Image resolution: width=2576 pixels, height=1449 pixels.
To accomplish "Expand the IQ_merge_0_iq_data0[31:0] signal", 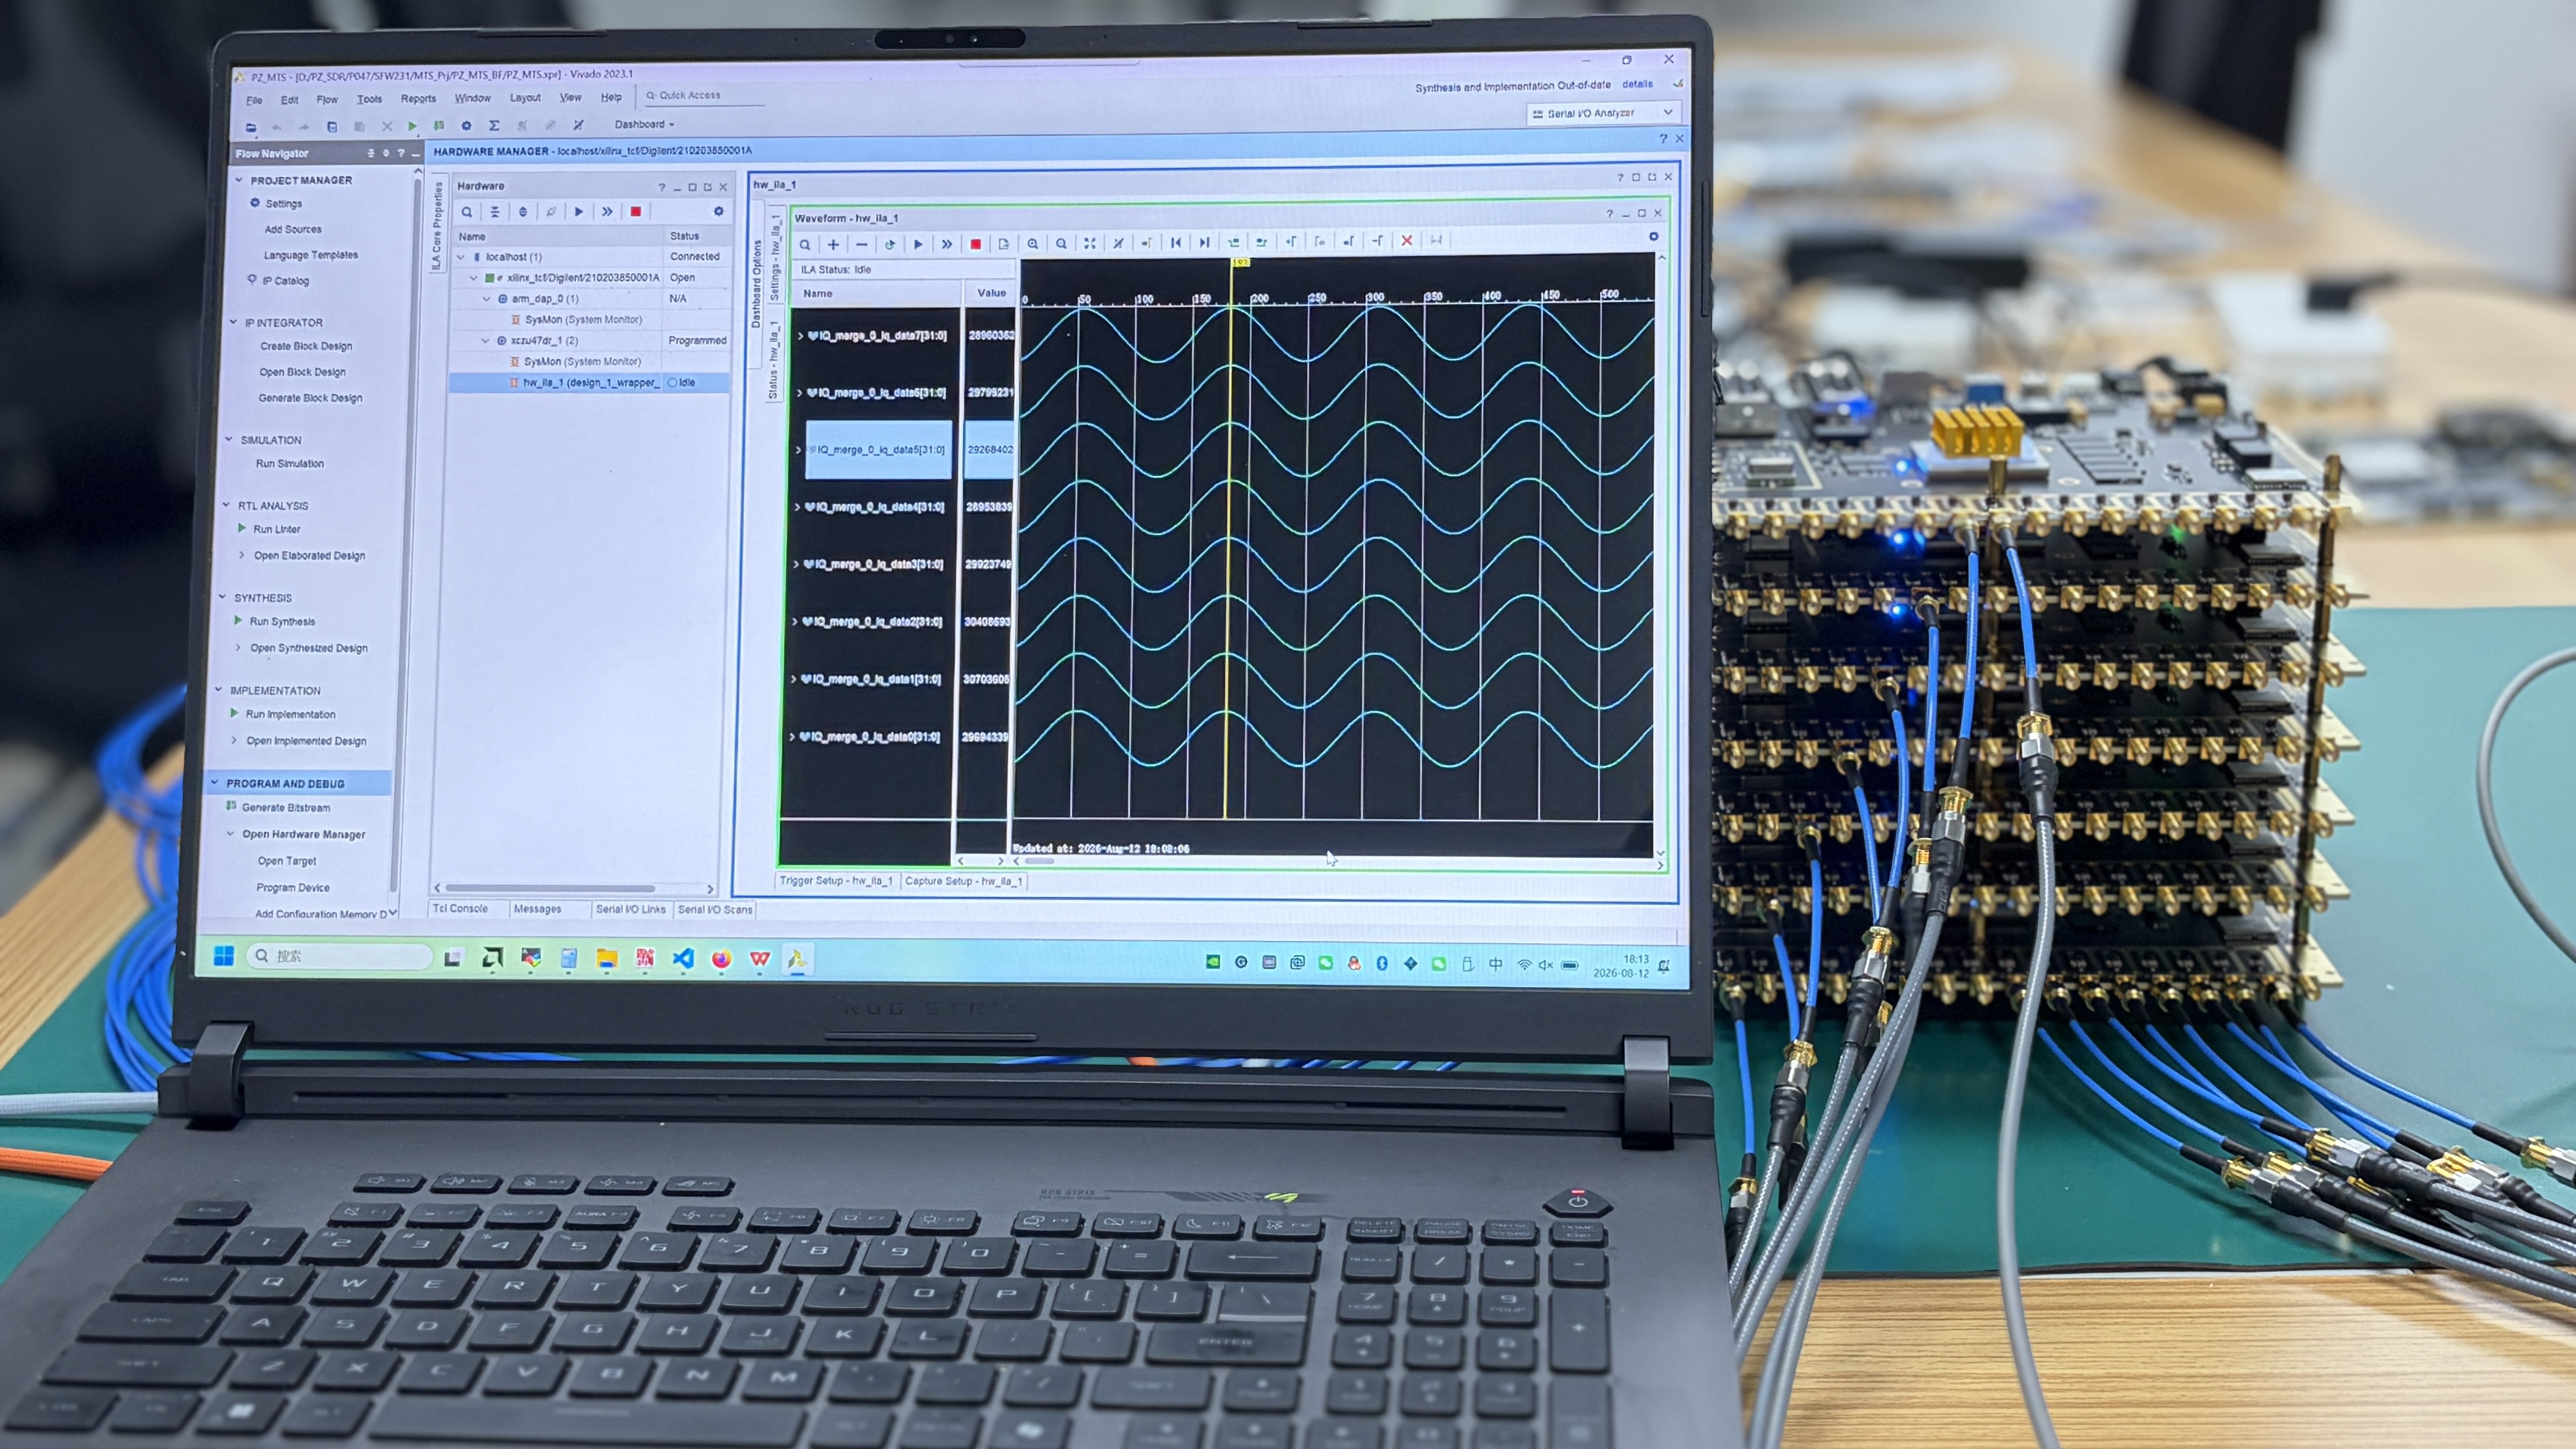I will pos(793,737).
